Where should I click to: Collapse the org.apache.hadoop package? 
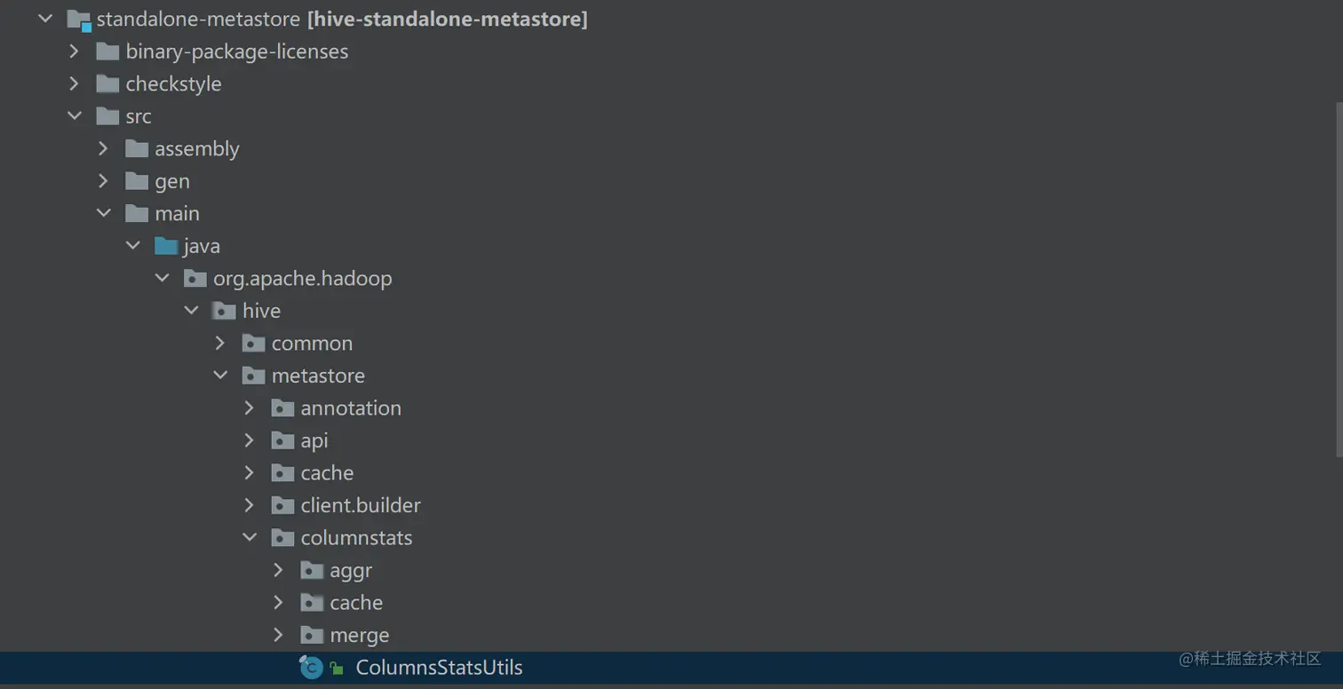163,278
